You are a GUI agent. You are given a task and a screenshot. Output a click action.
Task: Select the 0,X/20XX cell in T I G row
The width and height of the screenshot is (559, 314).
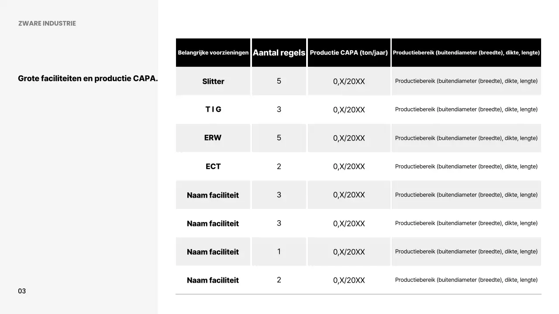(x=349, y=110)
